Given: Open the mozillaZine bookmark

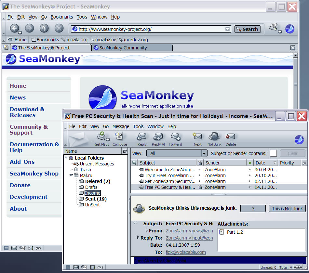Looking at the screenshot, I should point(103,40).
